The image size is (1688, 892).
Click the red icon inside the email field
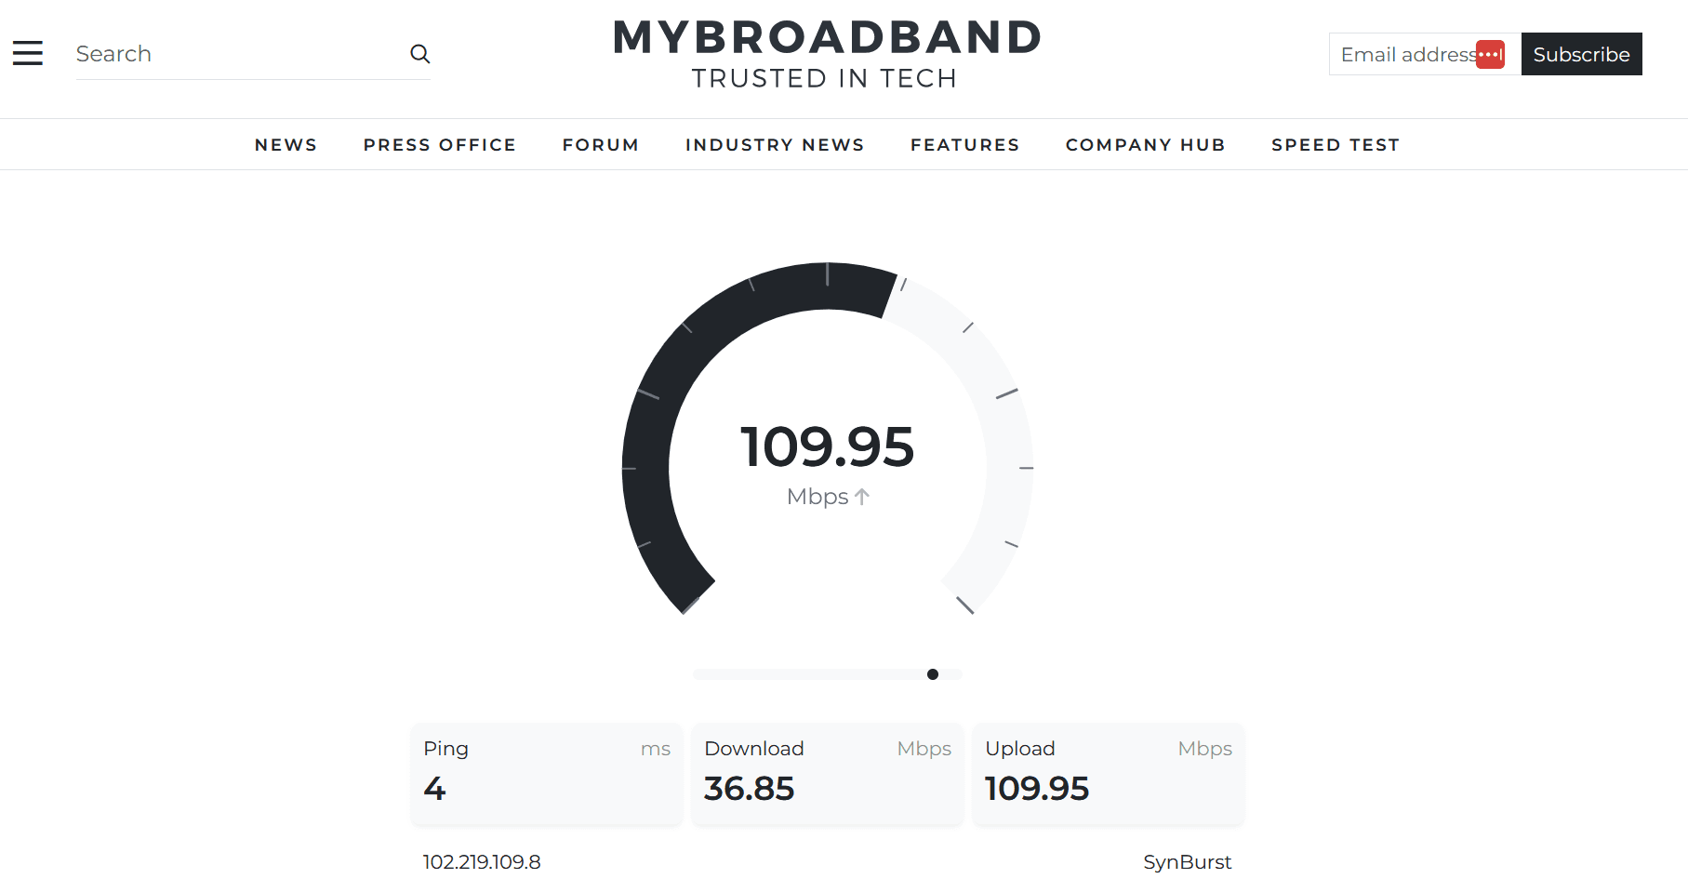(1491, 54)
